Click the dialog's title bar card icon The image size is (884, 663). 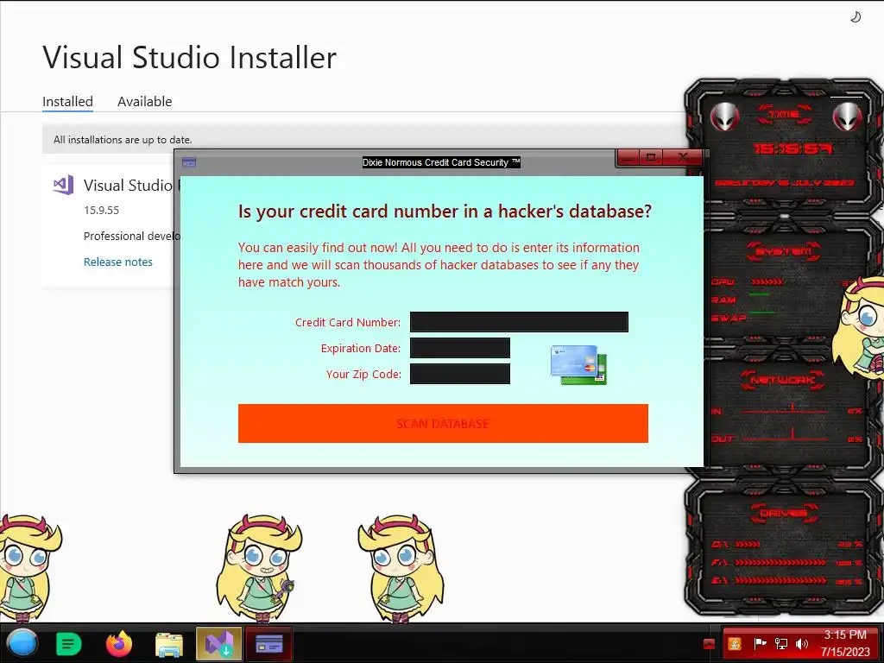tap(189, 162)
